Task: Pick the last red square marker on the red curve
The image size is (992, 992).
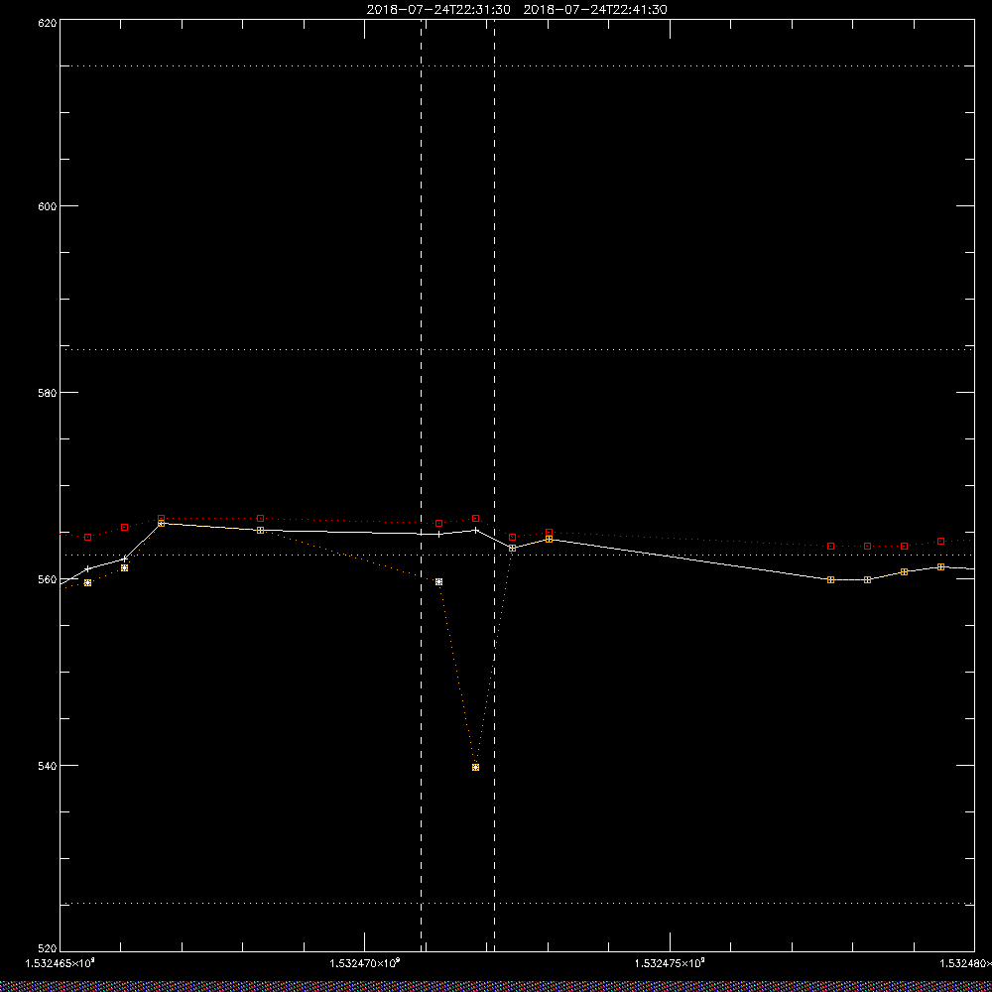Action: pyautogui.click(x=941, y=542)
